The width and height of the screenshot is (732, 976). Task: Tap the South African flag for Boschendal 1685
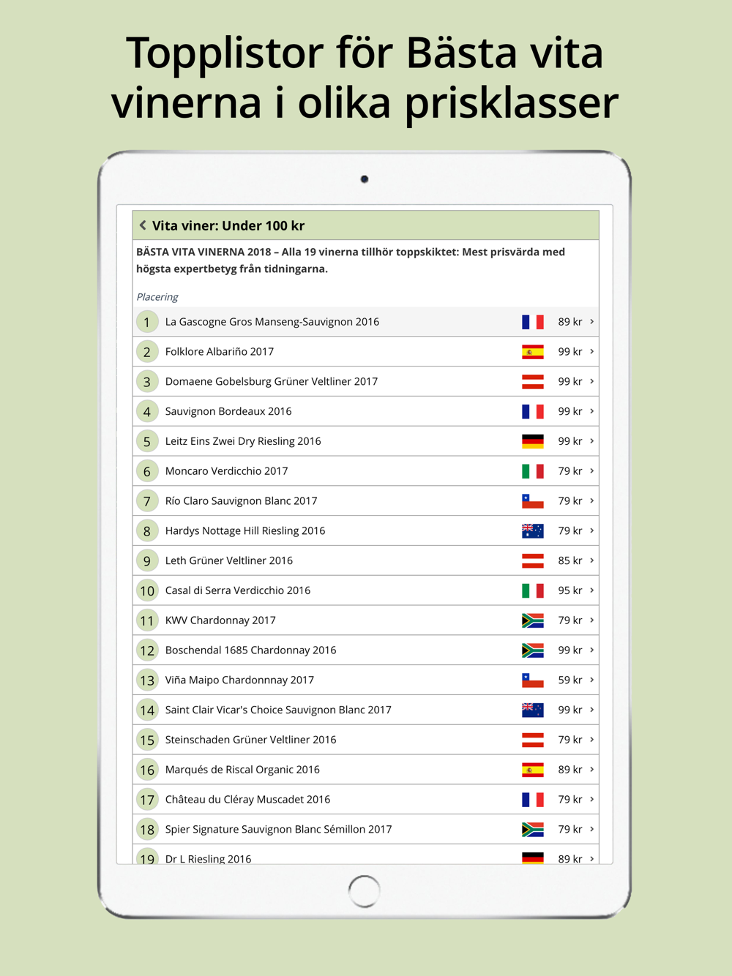533,650
